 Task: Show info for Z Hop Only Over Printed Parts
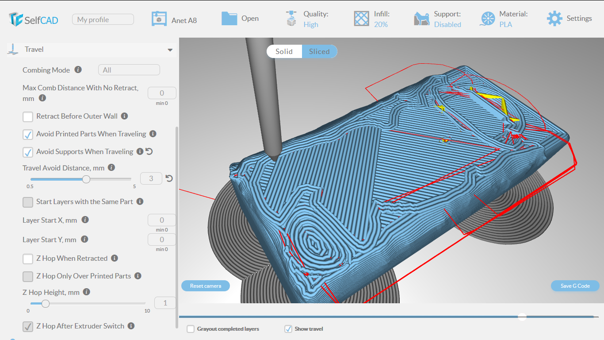pos(138,276)
